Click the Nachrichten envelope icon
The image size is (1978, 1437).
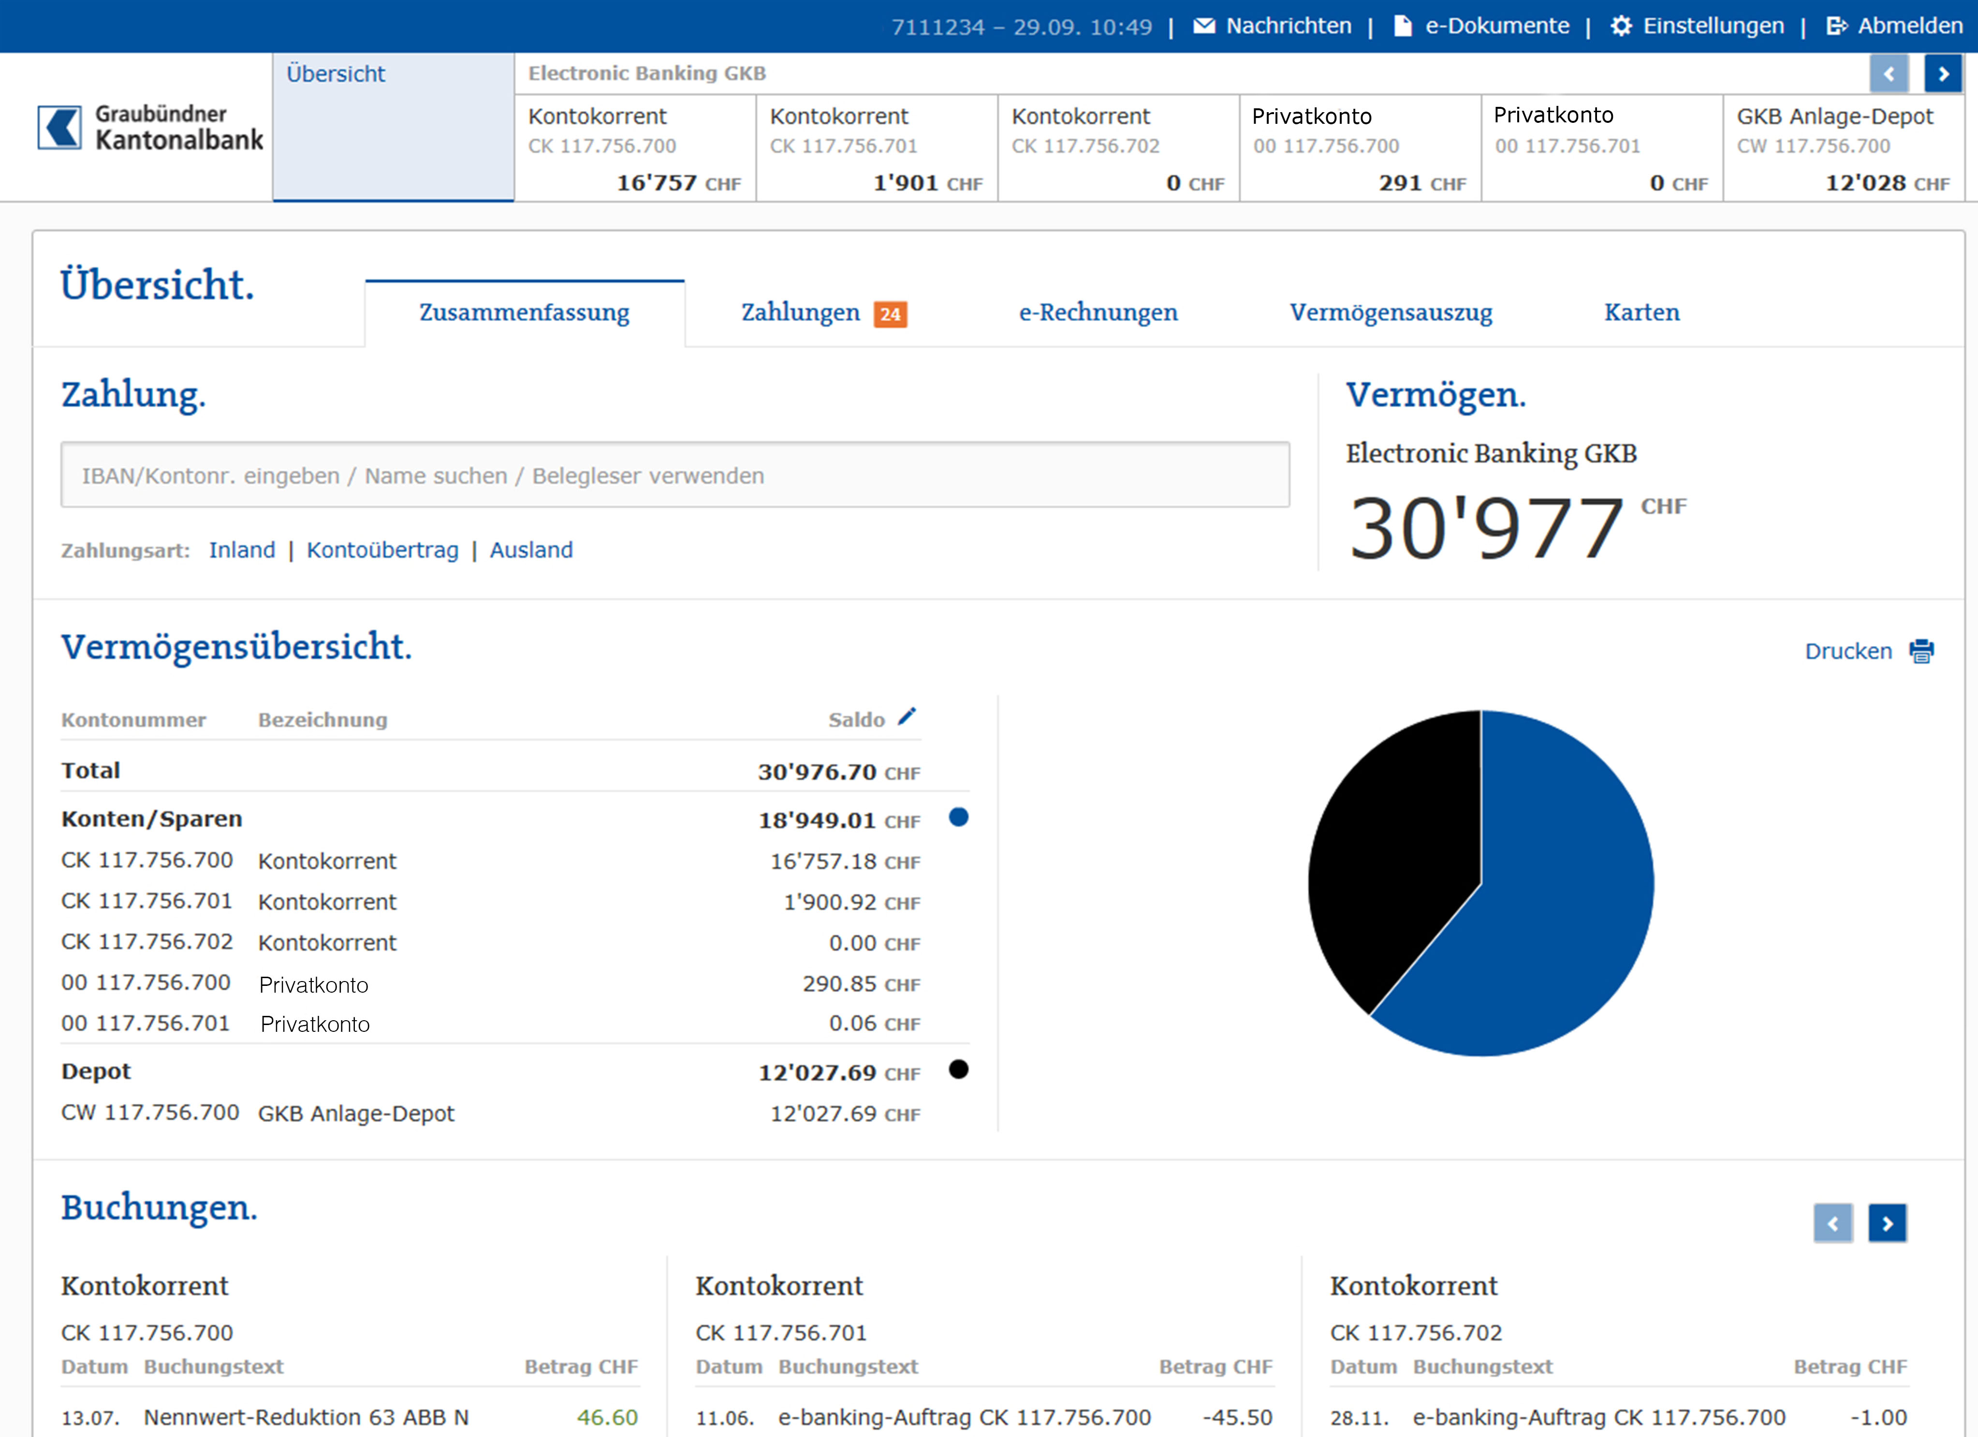click(x=1203, y=26)
